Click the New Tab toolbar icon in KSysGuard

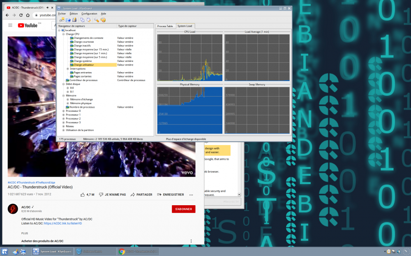pyautogui.click(x=62, y=20)
